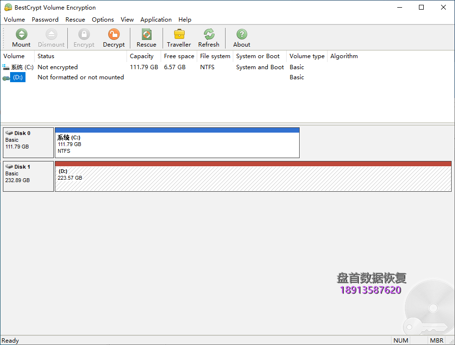Maximize the BestCrypt window
The image size is (455, 345).
coord(421,7)
